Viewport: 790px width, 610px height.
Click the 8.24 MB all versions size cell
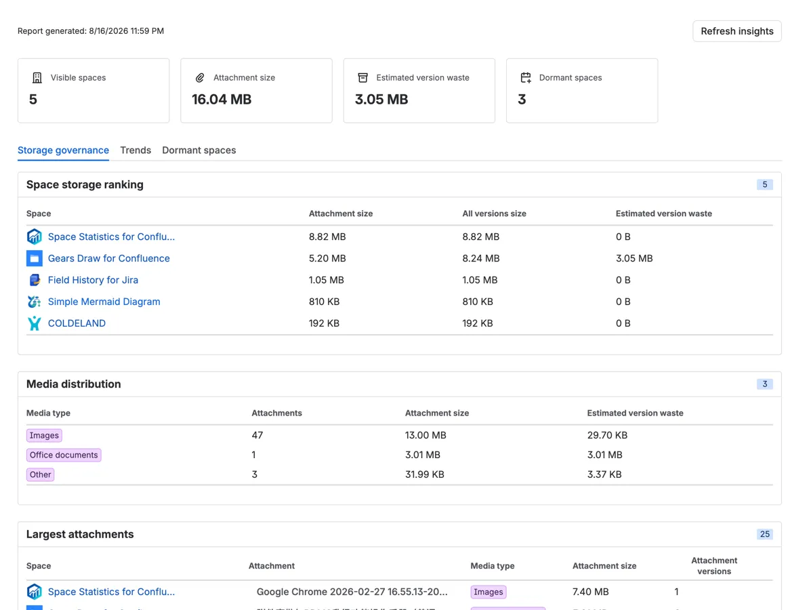point(481,258)
